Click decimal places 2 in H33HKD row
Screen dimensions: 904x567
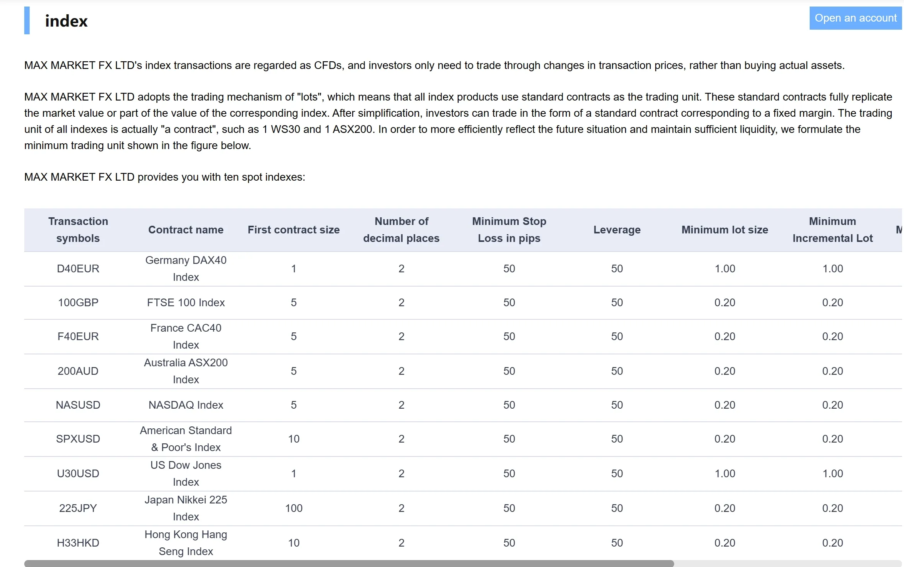402,543
